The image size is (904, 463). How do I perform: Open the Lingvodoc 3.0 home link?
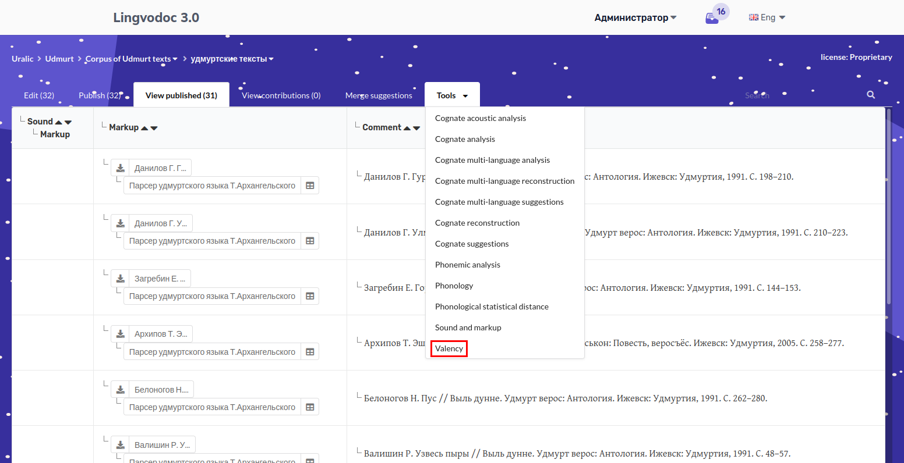point(156,17)
